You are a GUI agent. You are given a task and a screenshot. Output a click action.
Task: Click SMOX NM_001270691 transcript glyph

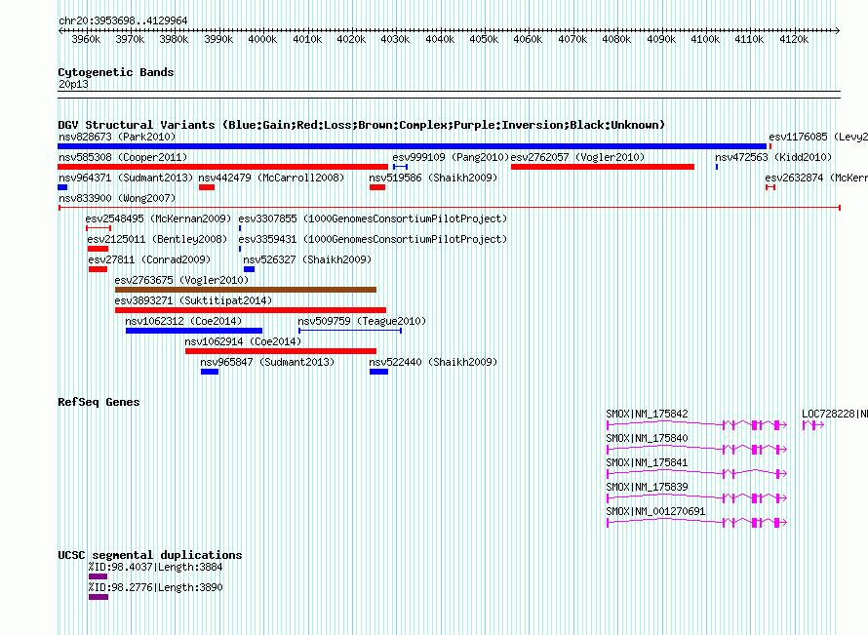696,522
